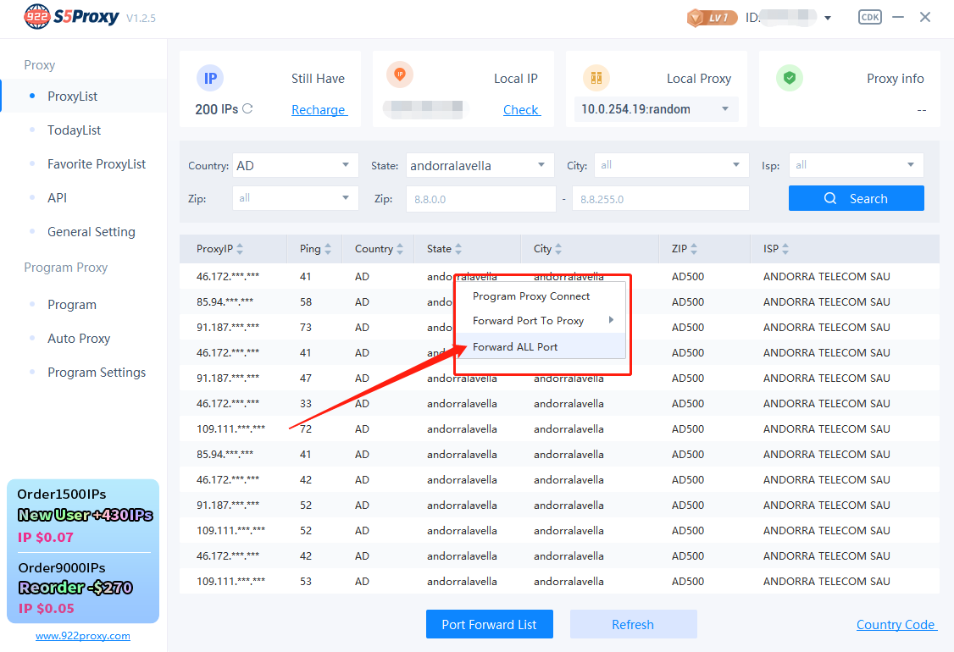Refresh the 200 IPs balance icon
The height and width of the screenshot is (652, 954).
(247, 109)
